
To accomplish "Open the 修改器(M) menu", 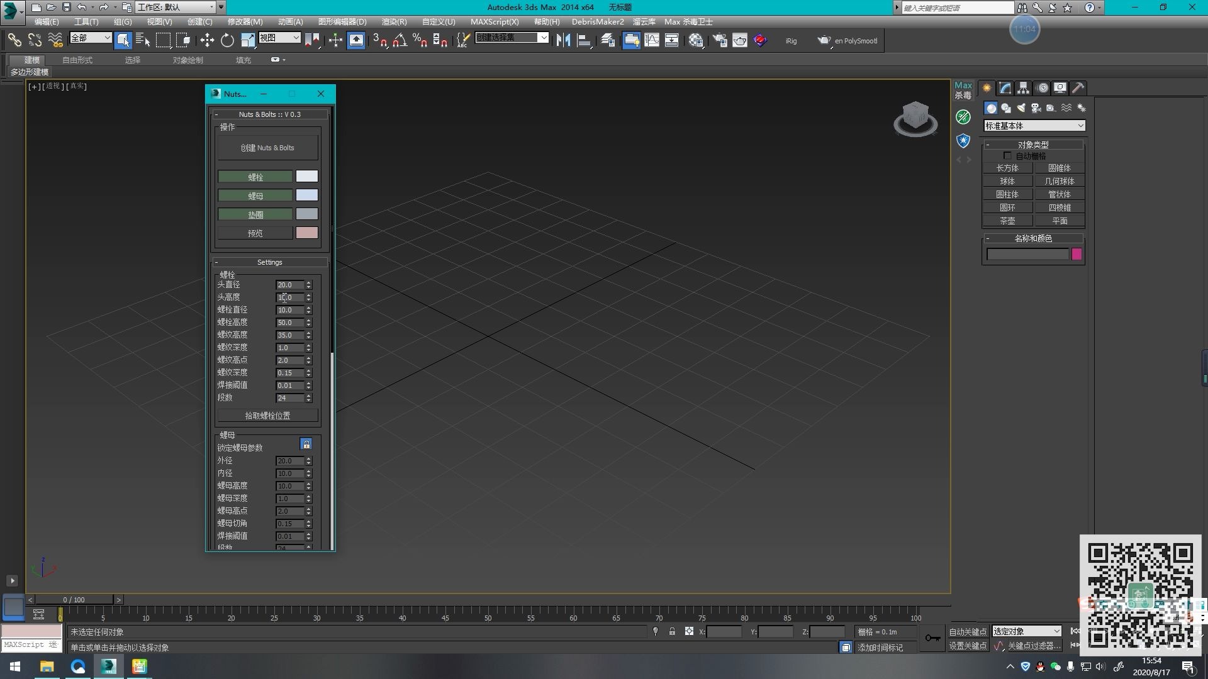I will 245,21.
